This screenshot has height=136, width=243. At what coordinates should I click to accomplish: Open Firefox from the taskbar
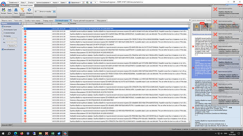click(x=22, y=134)
